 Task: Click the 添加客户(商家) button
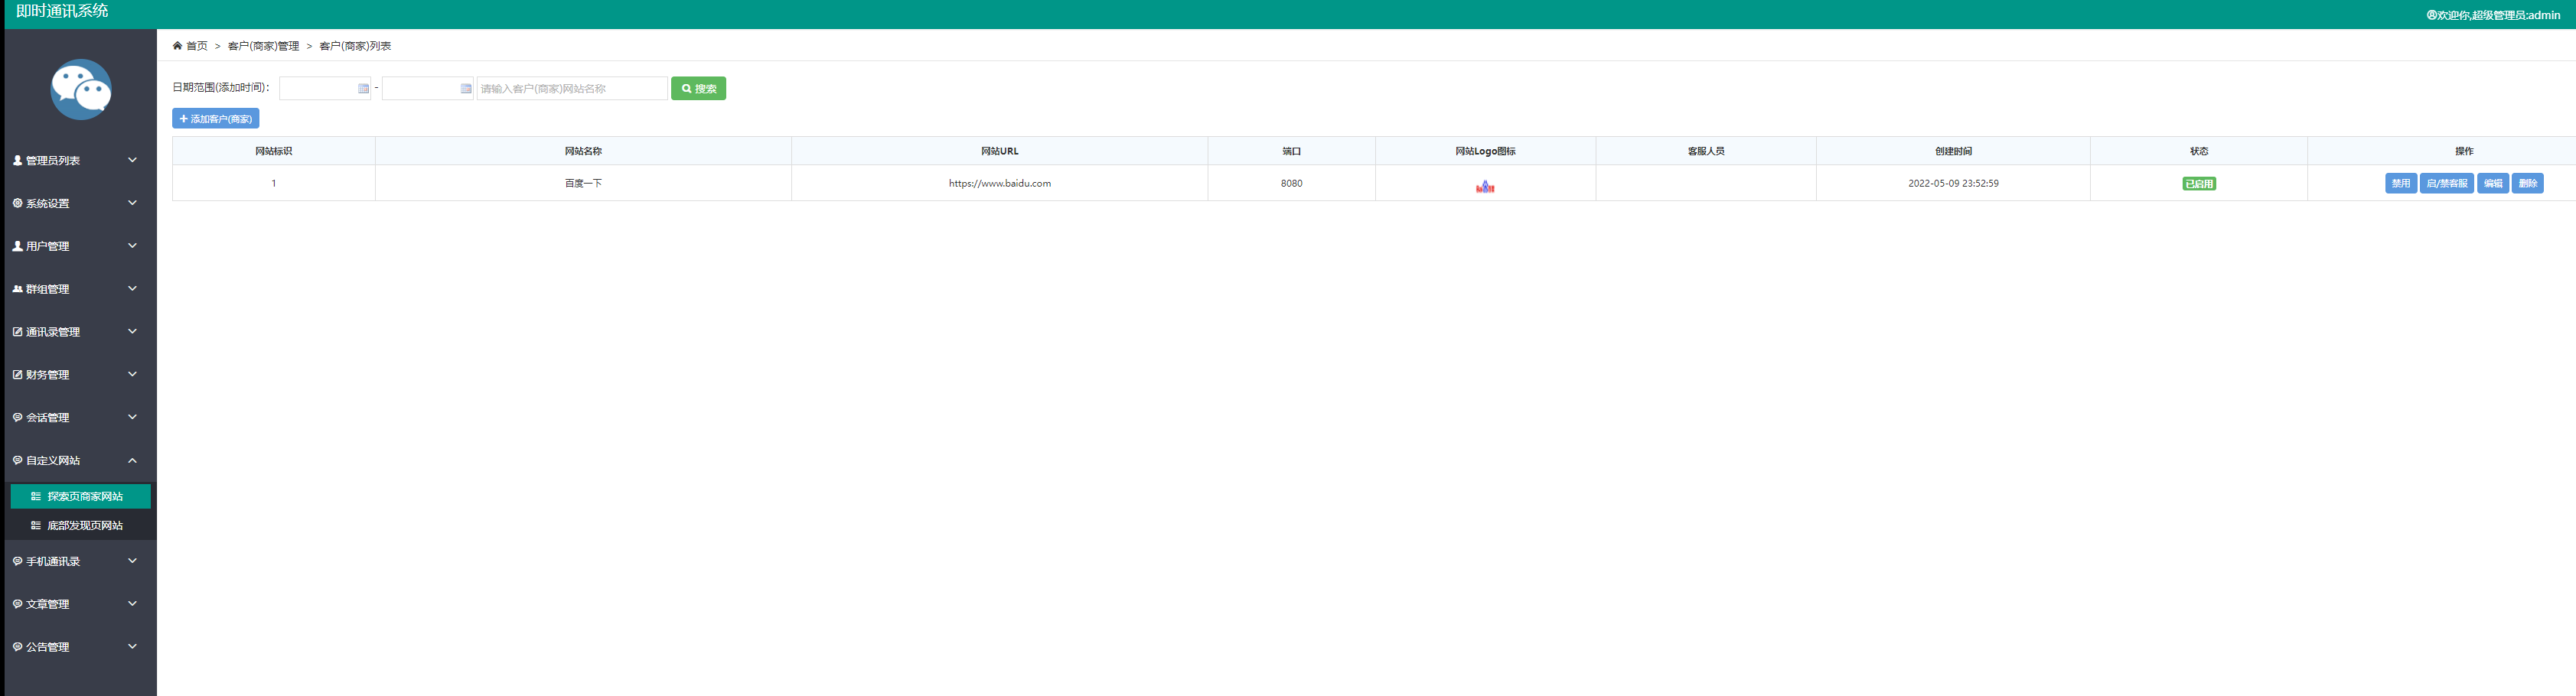point(215,119)
